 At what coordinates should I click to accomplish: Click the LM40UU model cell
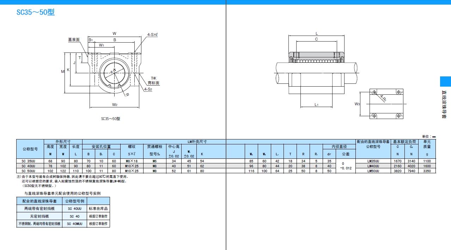coord(373,166)
